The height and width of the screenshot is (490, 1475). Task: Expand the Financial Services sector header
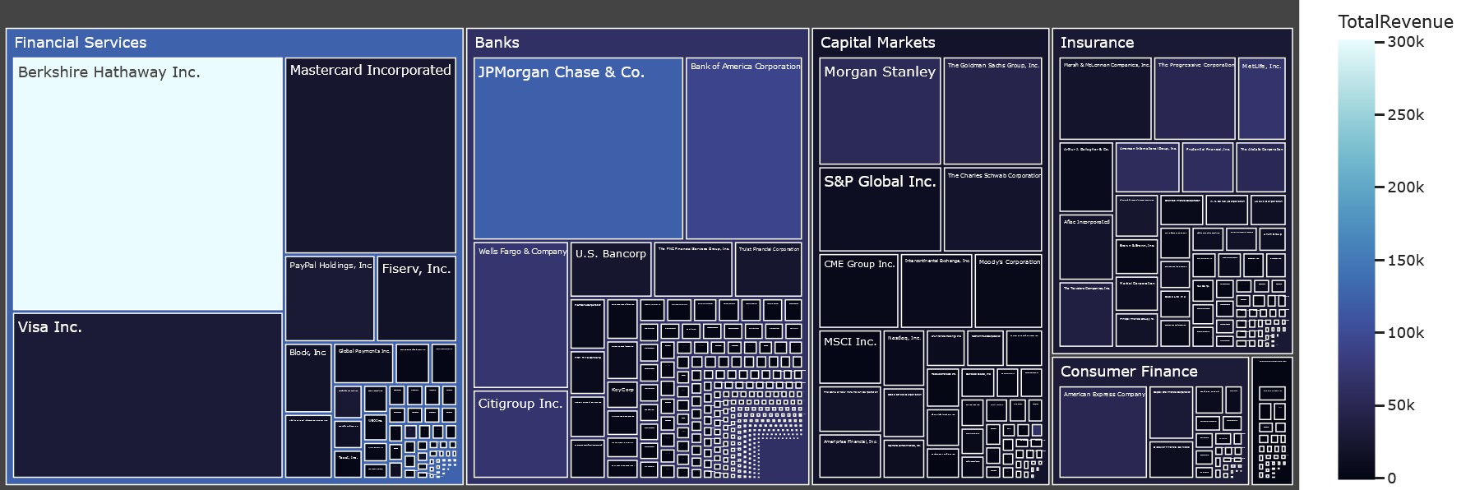click(x=81, y=43)
